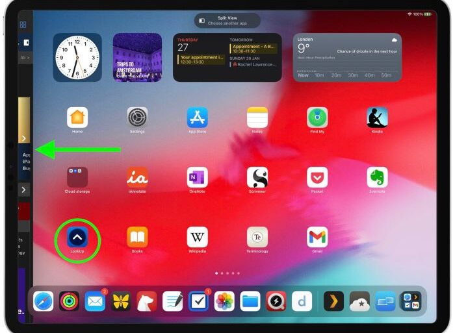
Task: Open the Fitness activity rings app in dock
Action: point(69,301)
